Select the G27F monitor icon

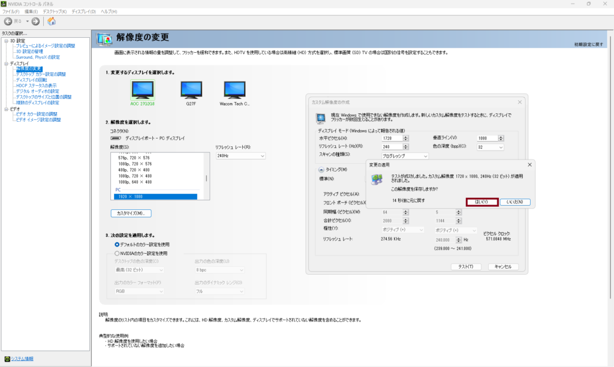[x=191, y=90]
